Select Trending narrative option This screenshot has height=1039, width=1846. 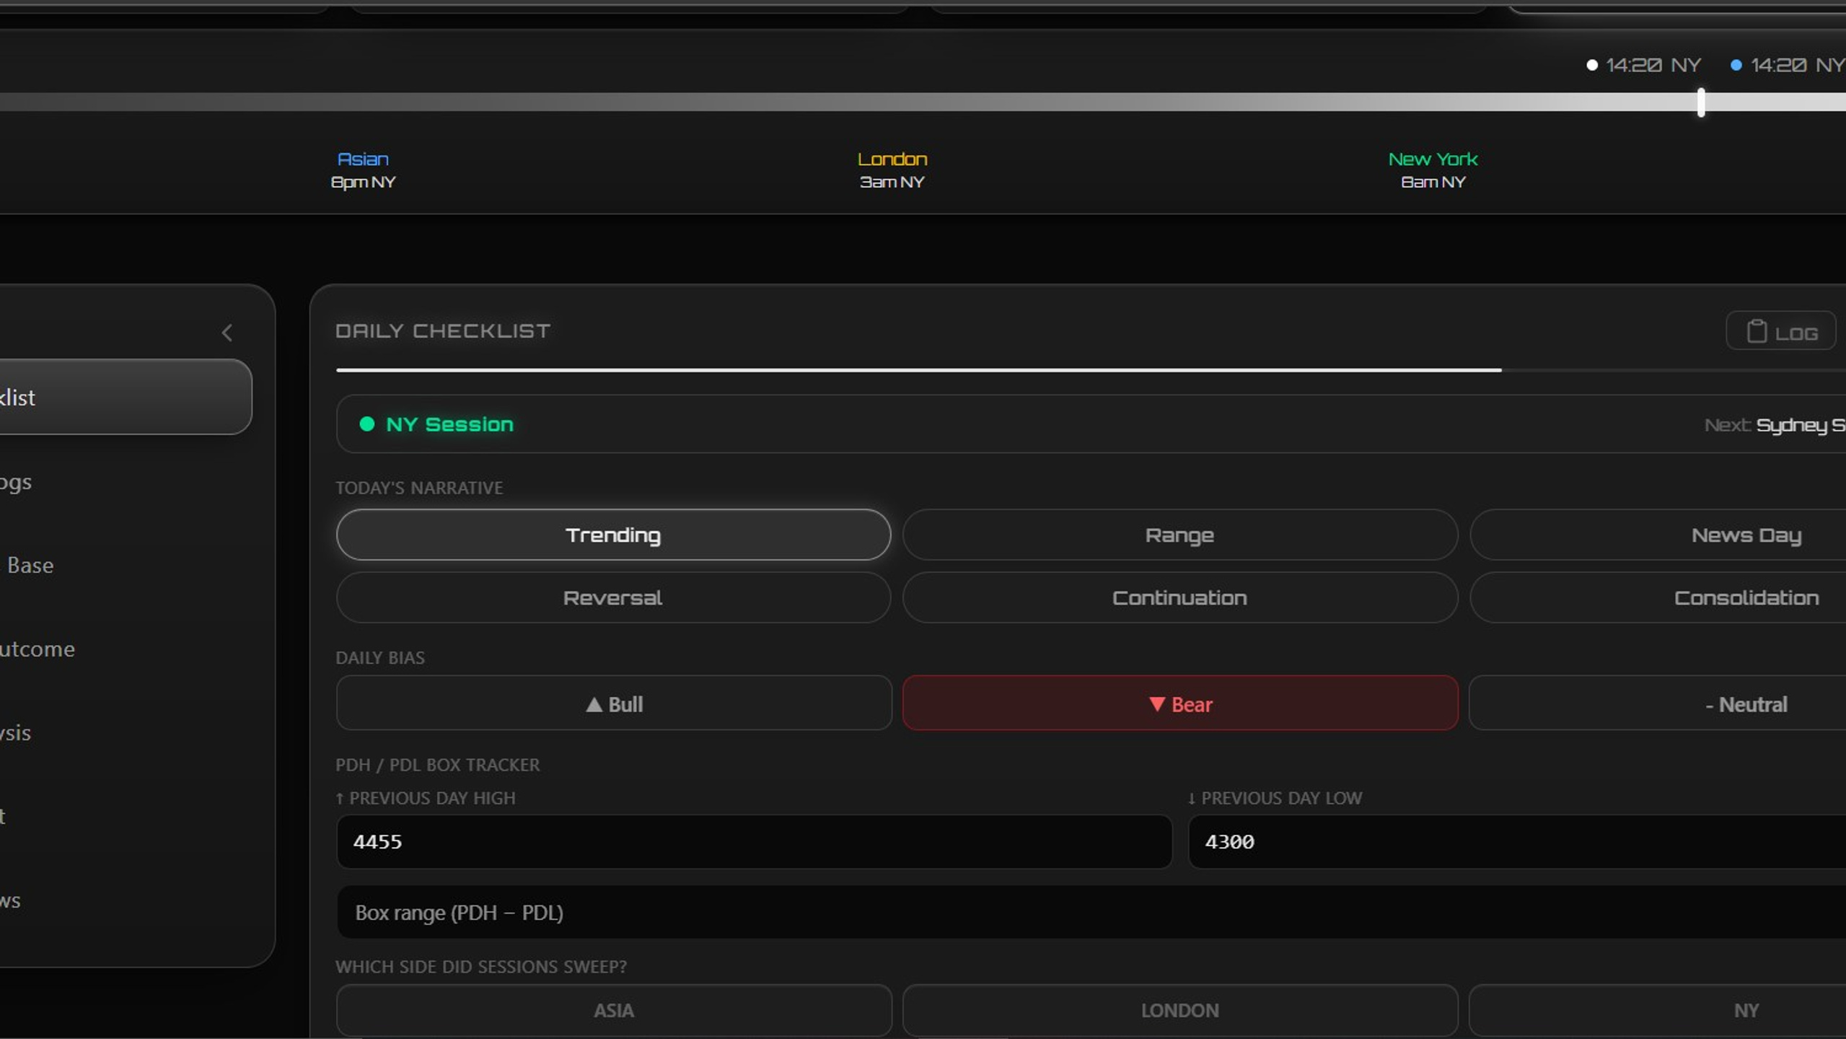(613, 535)
